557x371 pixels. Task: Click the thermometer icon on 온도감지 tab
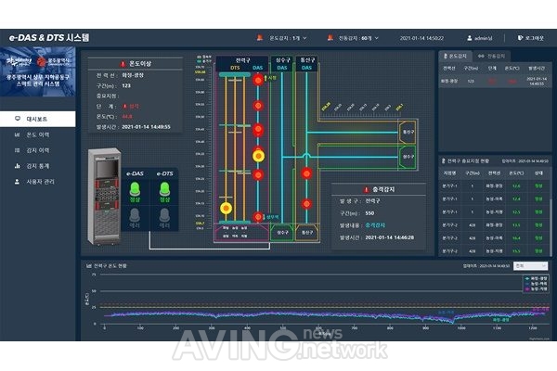[x=446, y=56]
